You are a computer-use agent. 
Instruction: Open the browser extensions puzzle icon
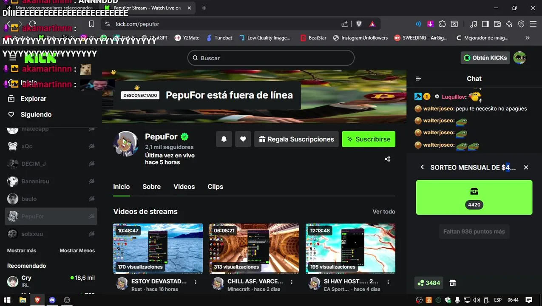443,24
